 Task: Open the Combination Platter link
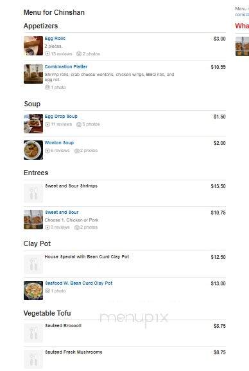tap(66, 67)
